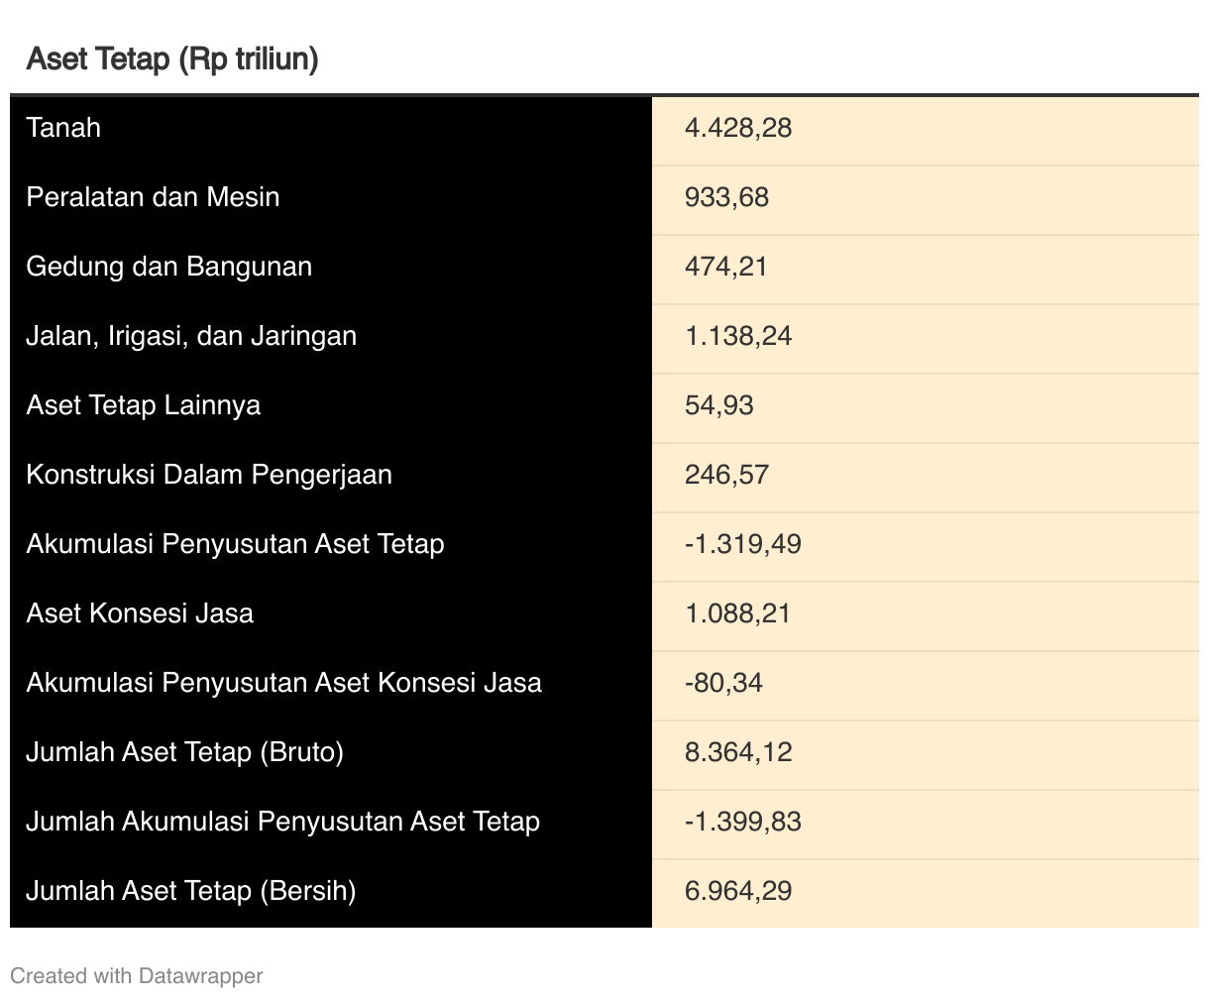
Task: Click the value 1.138,24
Action: click(x=738, y=336)
